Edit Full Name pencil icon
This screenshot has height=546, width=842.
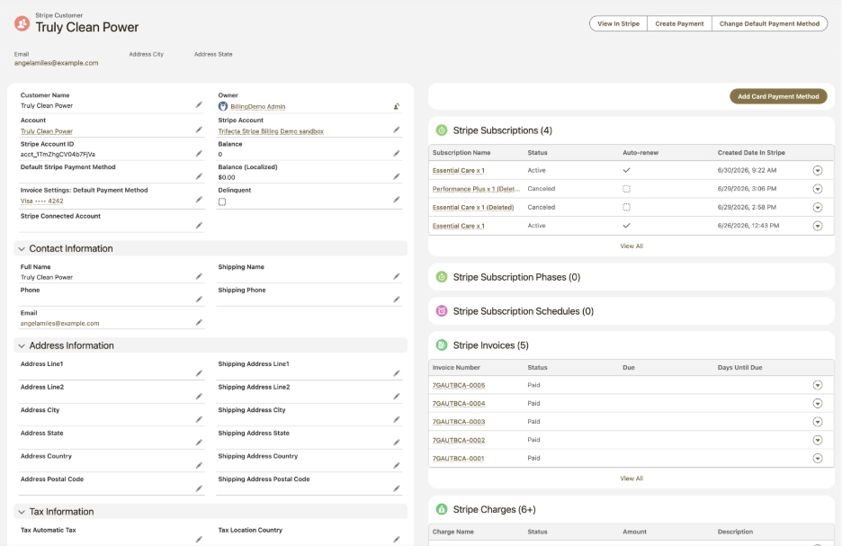coord(199,276)
